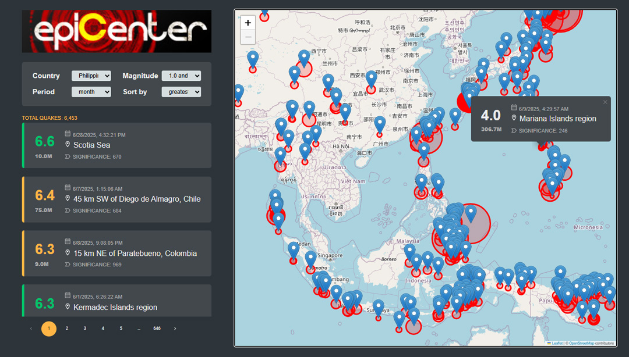
Task: Open the Leaflet attribution link
Action: (x=557, y=343)
